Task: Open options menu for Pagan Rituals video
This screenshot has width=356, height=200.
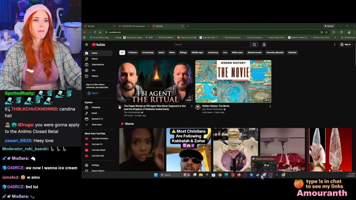Action: (x=192, y=106)
